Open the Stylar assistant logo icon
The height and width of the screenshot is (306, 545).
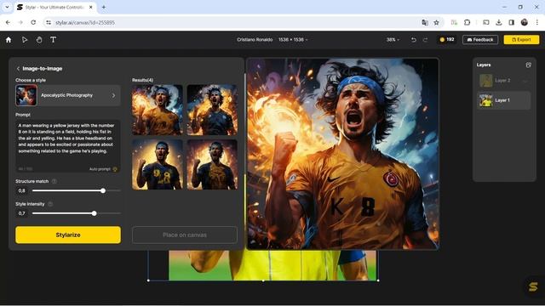(x=533, y=286)
